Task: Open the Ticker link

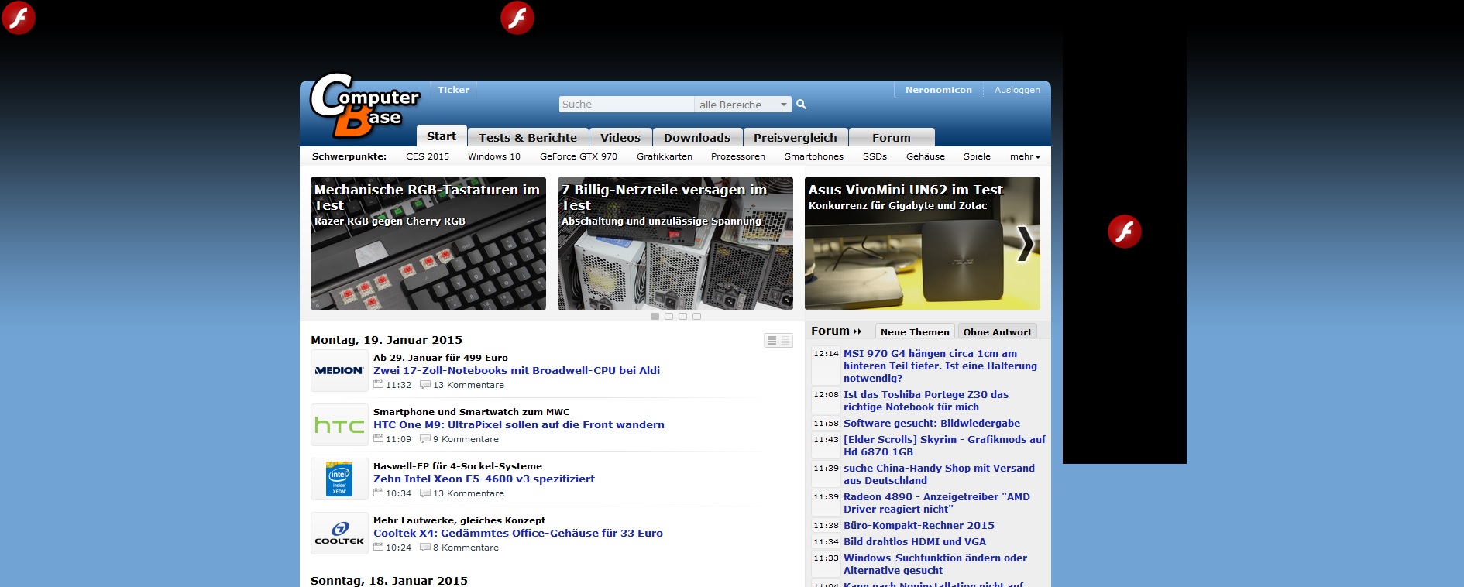Action: (x=454, y=90)
